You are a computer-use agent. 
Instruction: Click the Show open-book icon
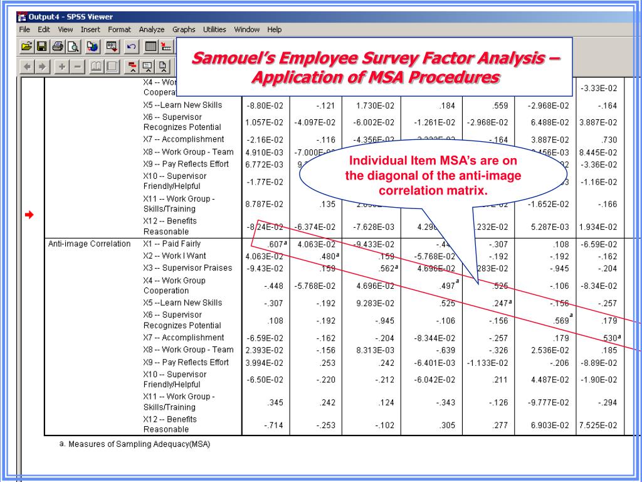click(97, 67)
